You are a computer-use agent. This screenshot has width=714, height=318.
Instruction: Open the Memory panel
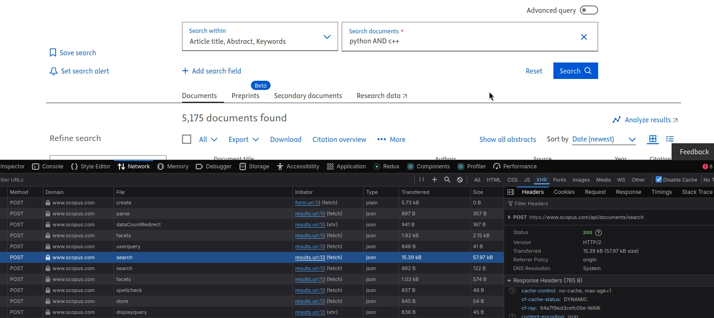[x=173, y=167]
